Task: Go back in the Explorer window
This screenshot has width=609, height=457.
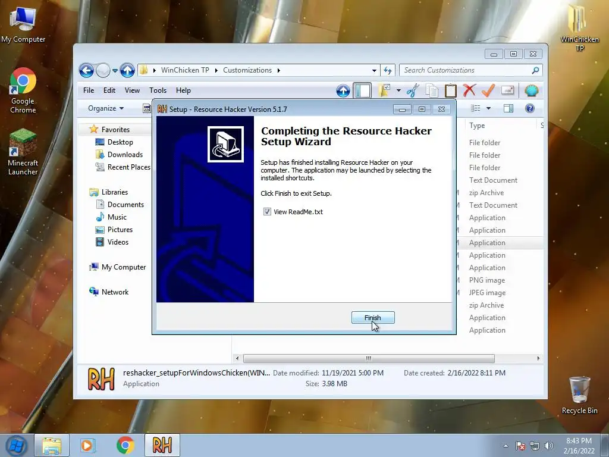Action: pos(86,70)
